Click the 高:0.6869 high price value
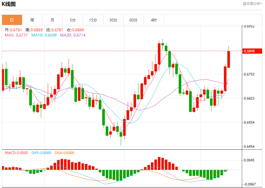This screenshot has width=265, height=188. click(x=34, y=30)
